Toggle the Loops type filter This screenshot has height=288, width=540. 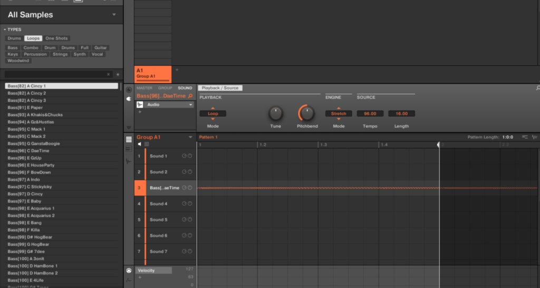[x=33, y=38]
